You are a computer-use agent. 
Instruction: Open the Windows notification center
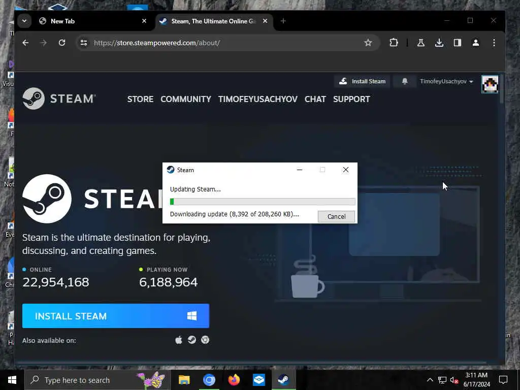pyautogui.click(x=503, y=380)
